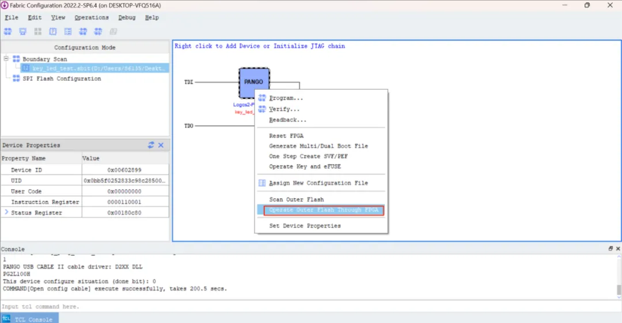622x323 pixels.
Task: Collapse the Boundary Scan tree node
Action: [6, 59]
